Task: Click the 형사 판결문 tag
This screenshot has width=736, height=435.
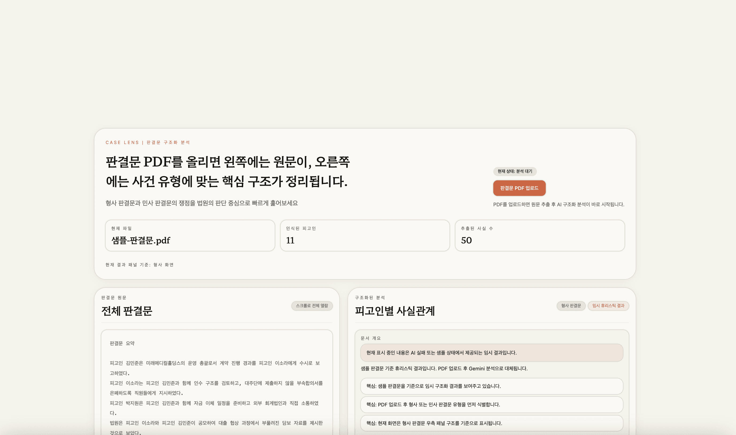Action: pos(571,306)
